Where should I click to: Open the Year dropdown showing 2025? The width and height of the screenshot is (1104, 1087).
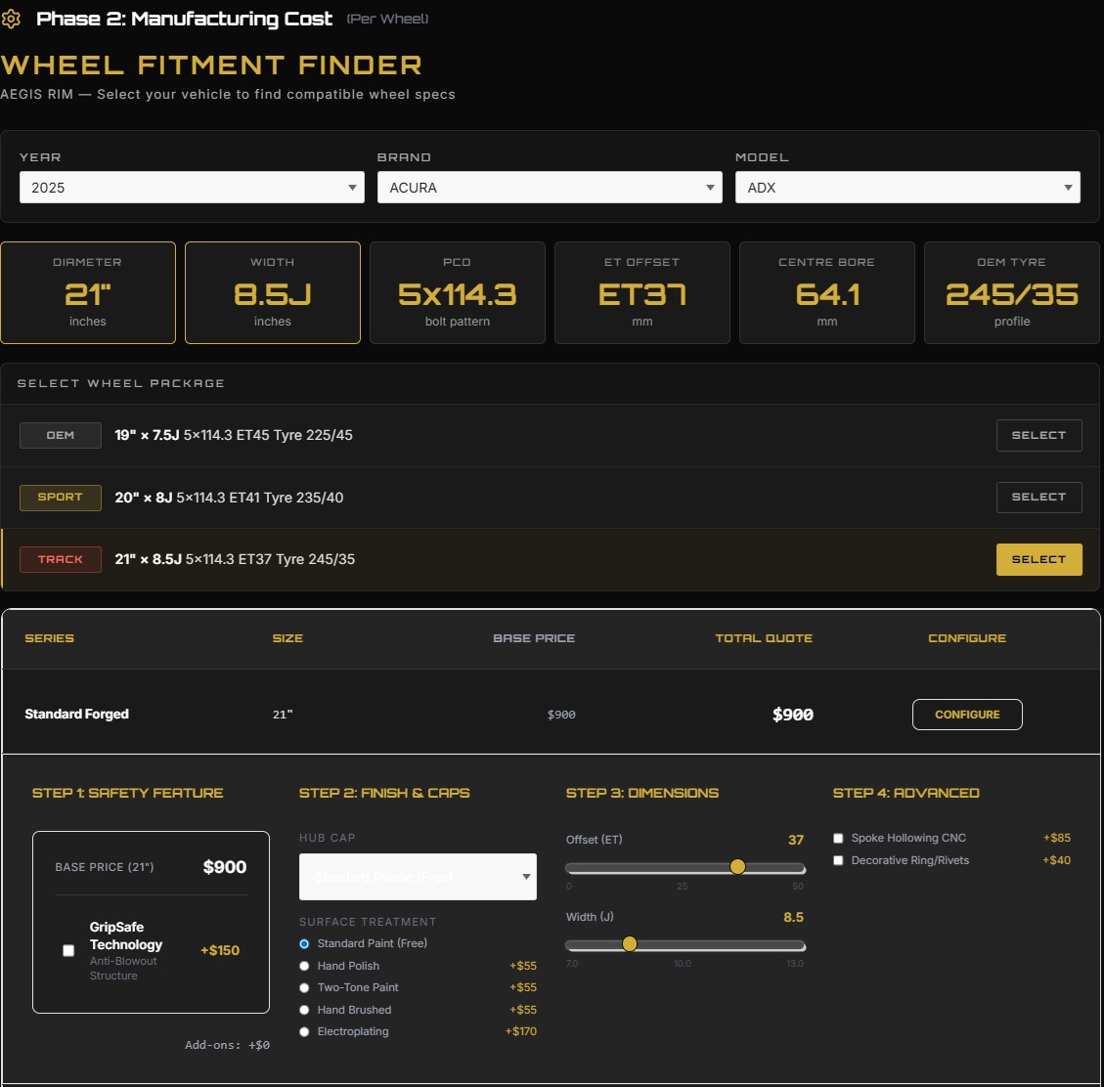(x=192, y=188)
